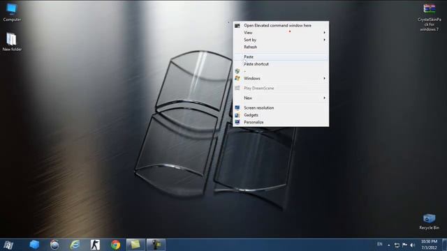Expand the arrow next to View
Viewport: 447px width, 251px height.
click(324, 33)
